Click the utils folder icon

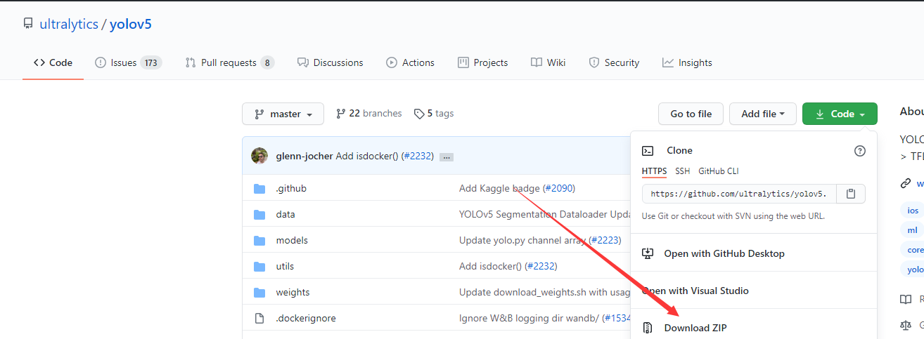(x=259, y=266)
